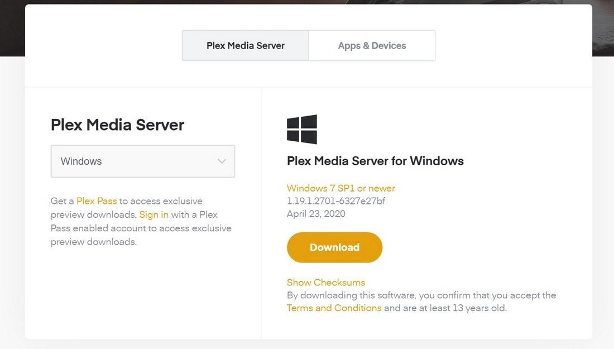Follow the Sign in link
The height and width of the screenshot is (349, 614).
click(x=154, y=214)
